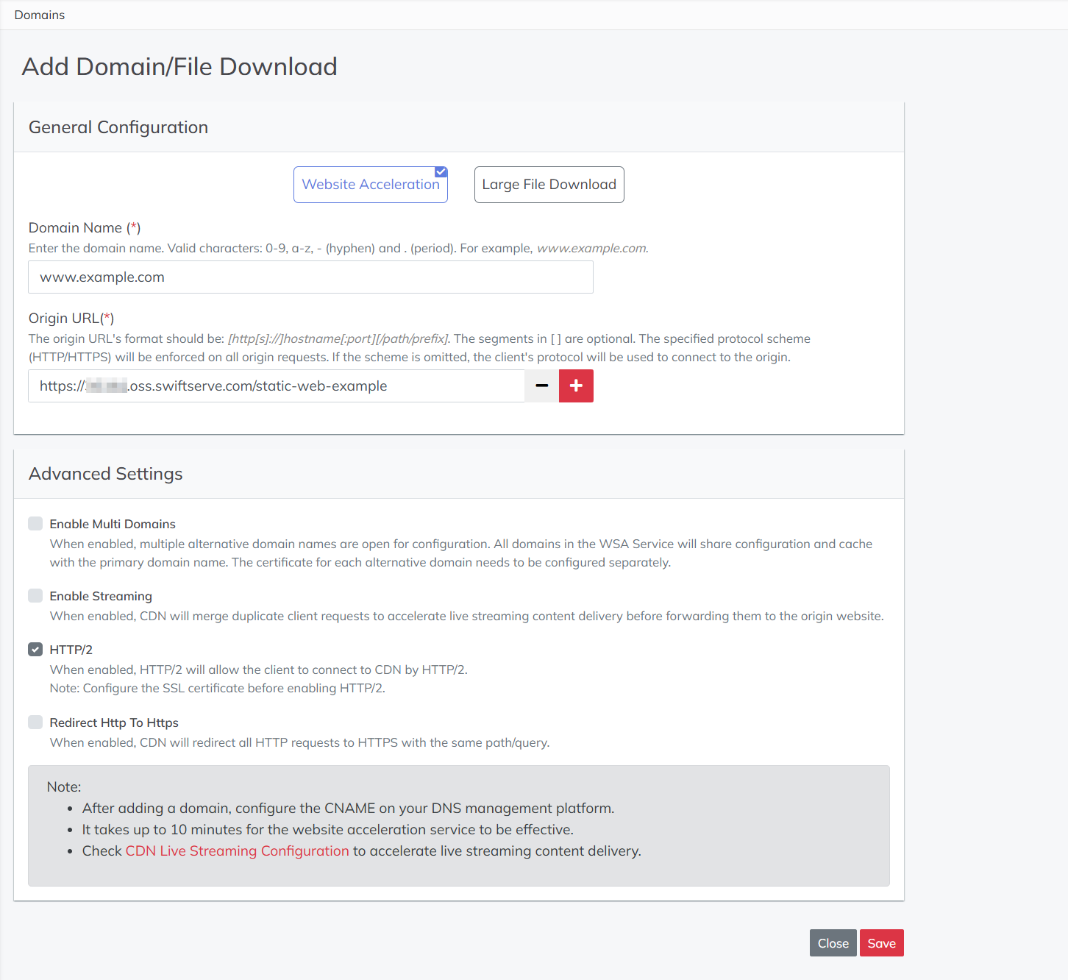
Task: Click the General Configuration section header
Action: coord(118,127)
